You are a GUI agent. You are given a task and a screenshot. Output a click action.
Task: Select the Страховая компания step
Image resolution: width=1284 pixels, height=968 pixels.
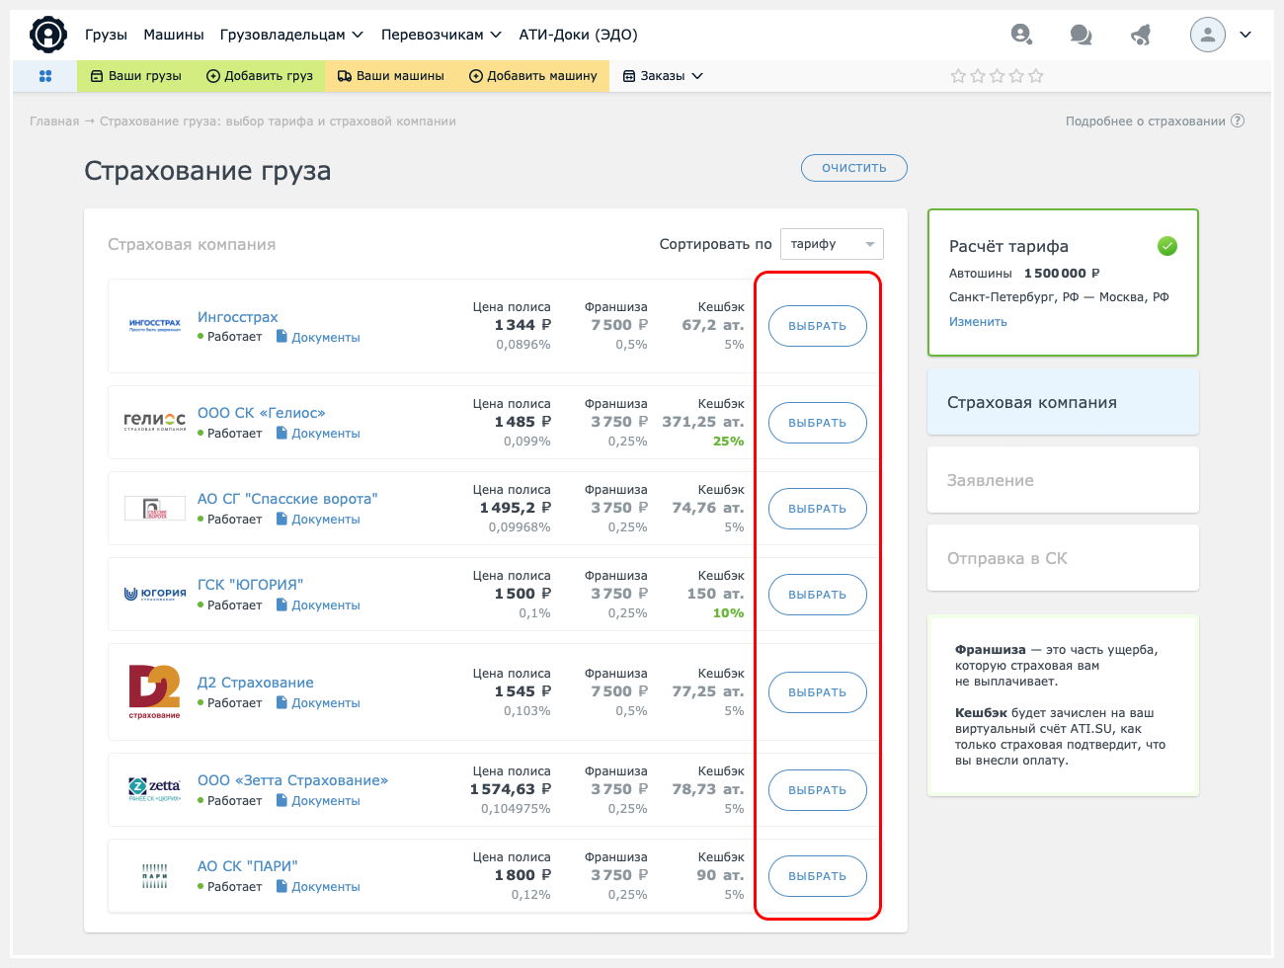point(1063,402)
